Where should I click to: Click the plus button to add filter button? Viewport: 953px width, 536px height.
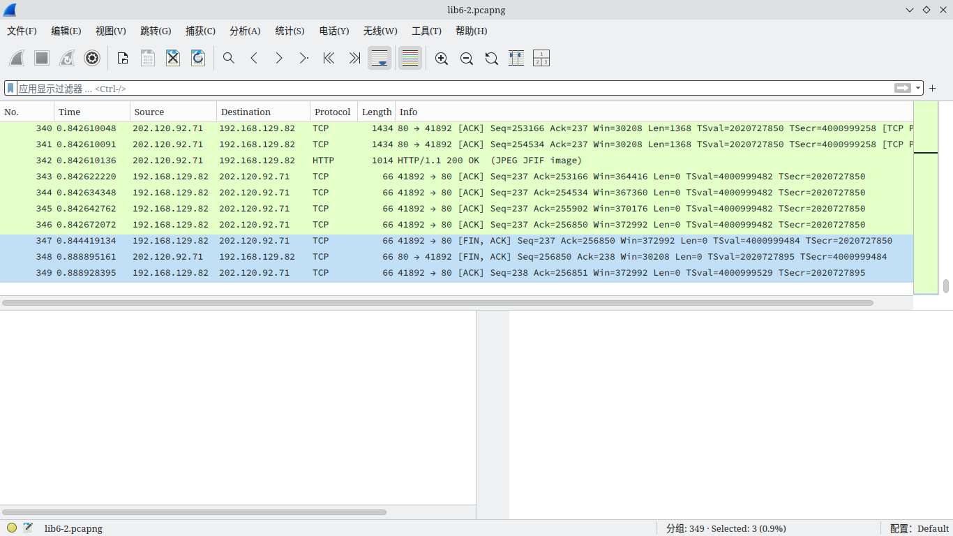pyautogui.click(x=933, y=89)
